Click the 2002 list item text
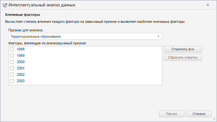This screenshot has width=217, height=122. coord(21,74)
